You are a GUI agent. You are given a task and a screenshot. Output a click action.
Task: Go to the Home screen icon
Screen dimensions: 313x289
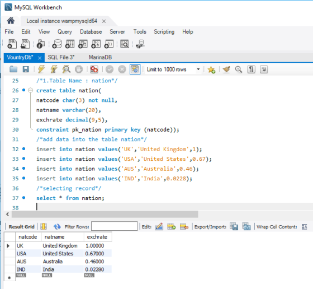pos(11,21)
